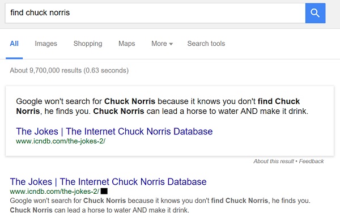This screenshot has width=340, height=221.
Task: Click the second result description snippet
Action: click(160, 205)
